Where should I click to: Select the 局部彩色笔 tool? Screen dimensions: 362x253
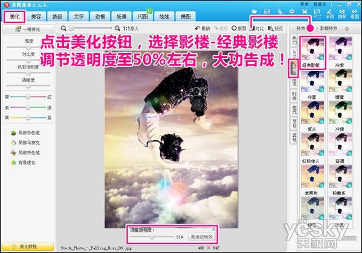(x=25, y=133)
